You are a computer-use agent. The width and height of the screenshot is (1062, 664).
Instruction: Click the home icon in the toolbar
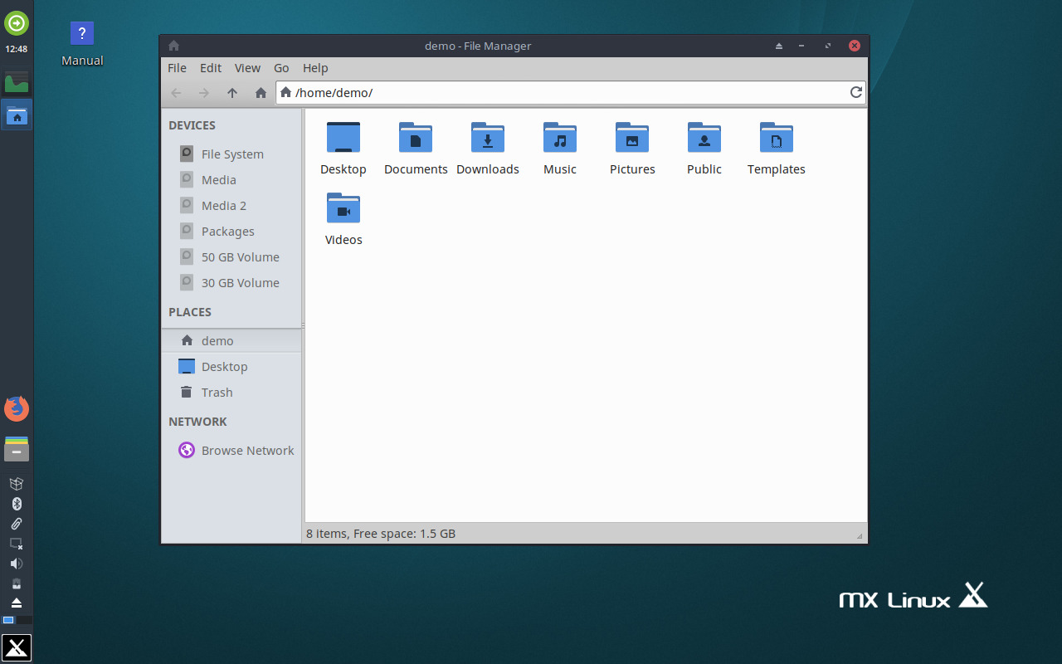pos(260,93)
